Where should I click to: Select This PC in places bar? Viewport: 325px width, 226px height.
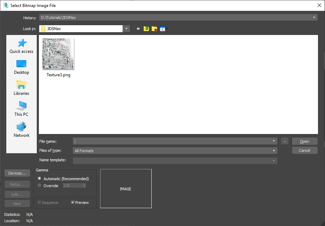point(21,109)
